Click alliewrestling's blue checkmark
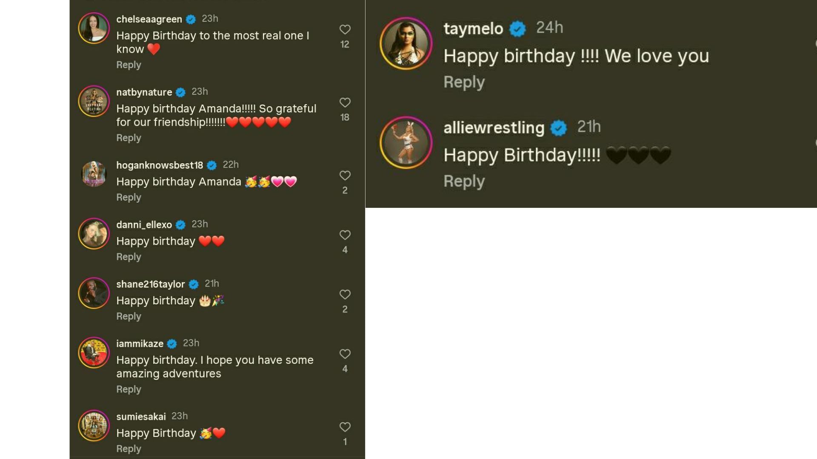Viewport: 817px width, 459px height. (x=558, y=127)
